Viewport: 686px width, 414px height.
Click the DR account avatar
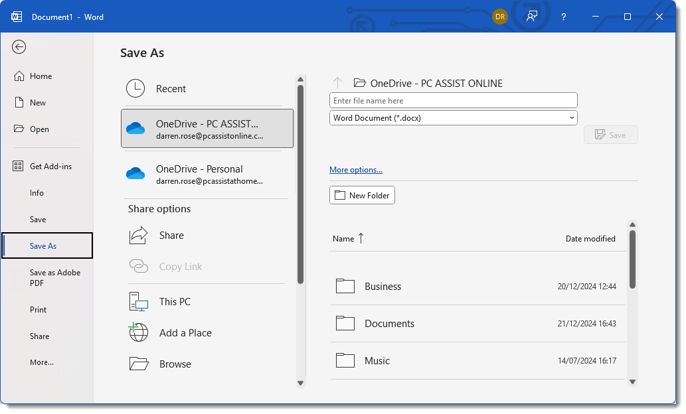point(500,17)
